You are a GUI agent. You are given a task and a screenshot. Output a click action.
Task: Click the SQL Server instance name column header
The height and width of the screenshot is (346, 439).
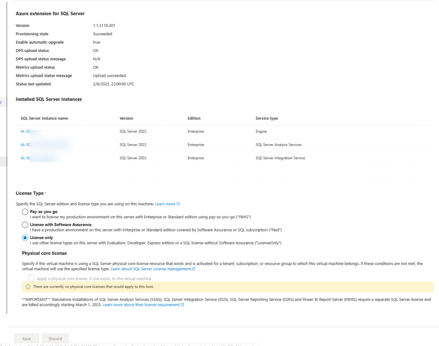pos(44,118)
